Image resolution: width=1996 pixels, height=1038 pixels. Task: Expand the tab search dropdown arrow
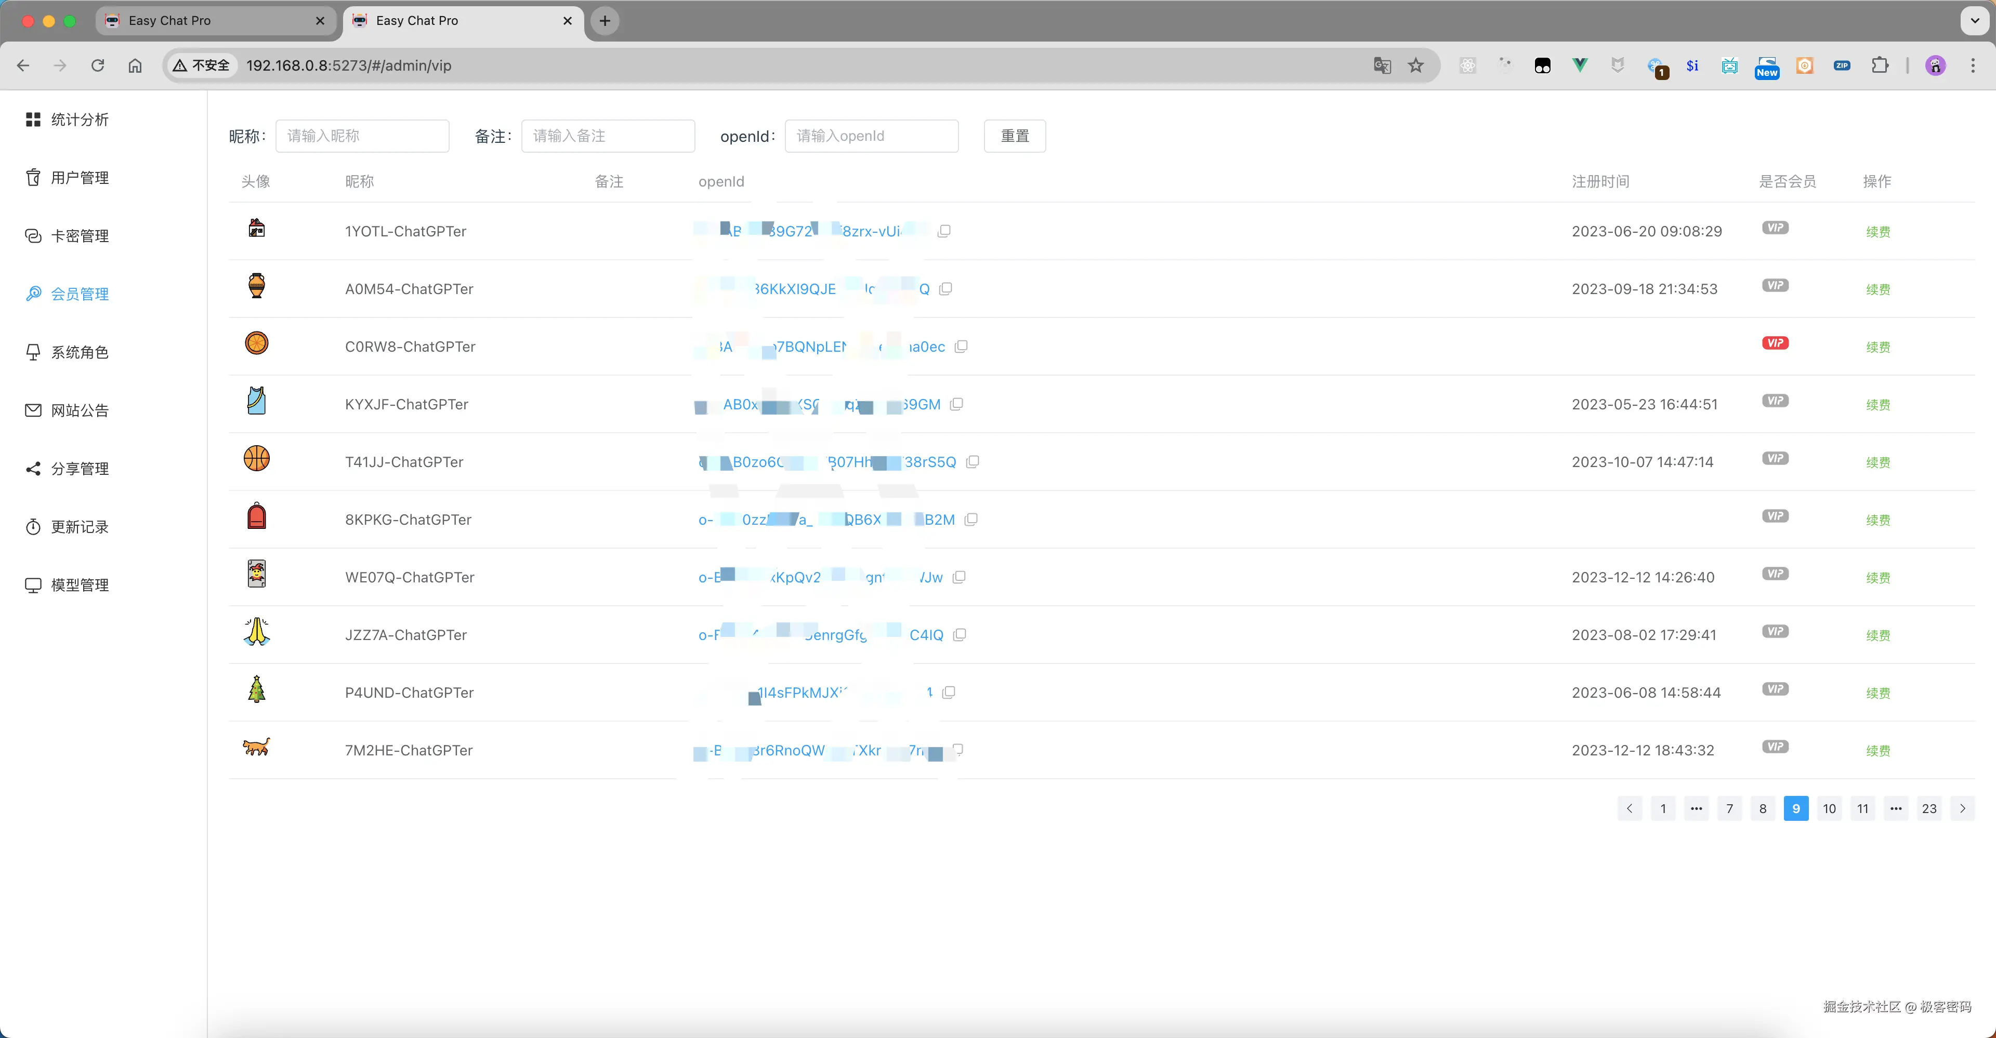tap(1974, 21)
